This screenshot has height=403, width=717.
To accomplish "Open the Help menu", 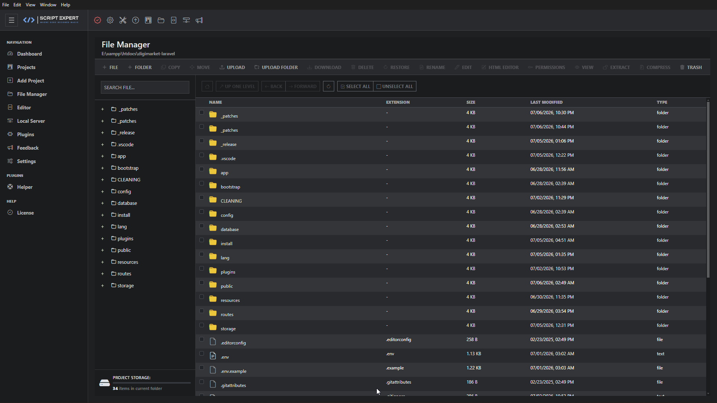I will point(65,5).
